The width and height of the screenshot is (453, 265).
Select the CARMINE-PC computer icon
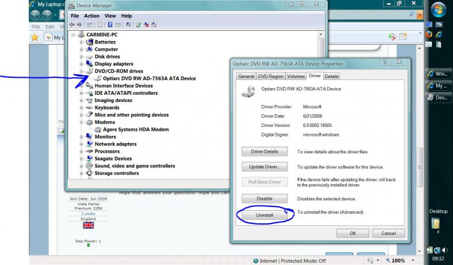(81, 34)
